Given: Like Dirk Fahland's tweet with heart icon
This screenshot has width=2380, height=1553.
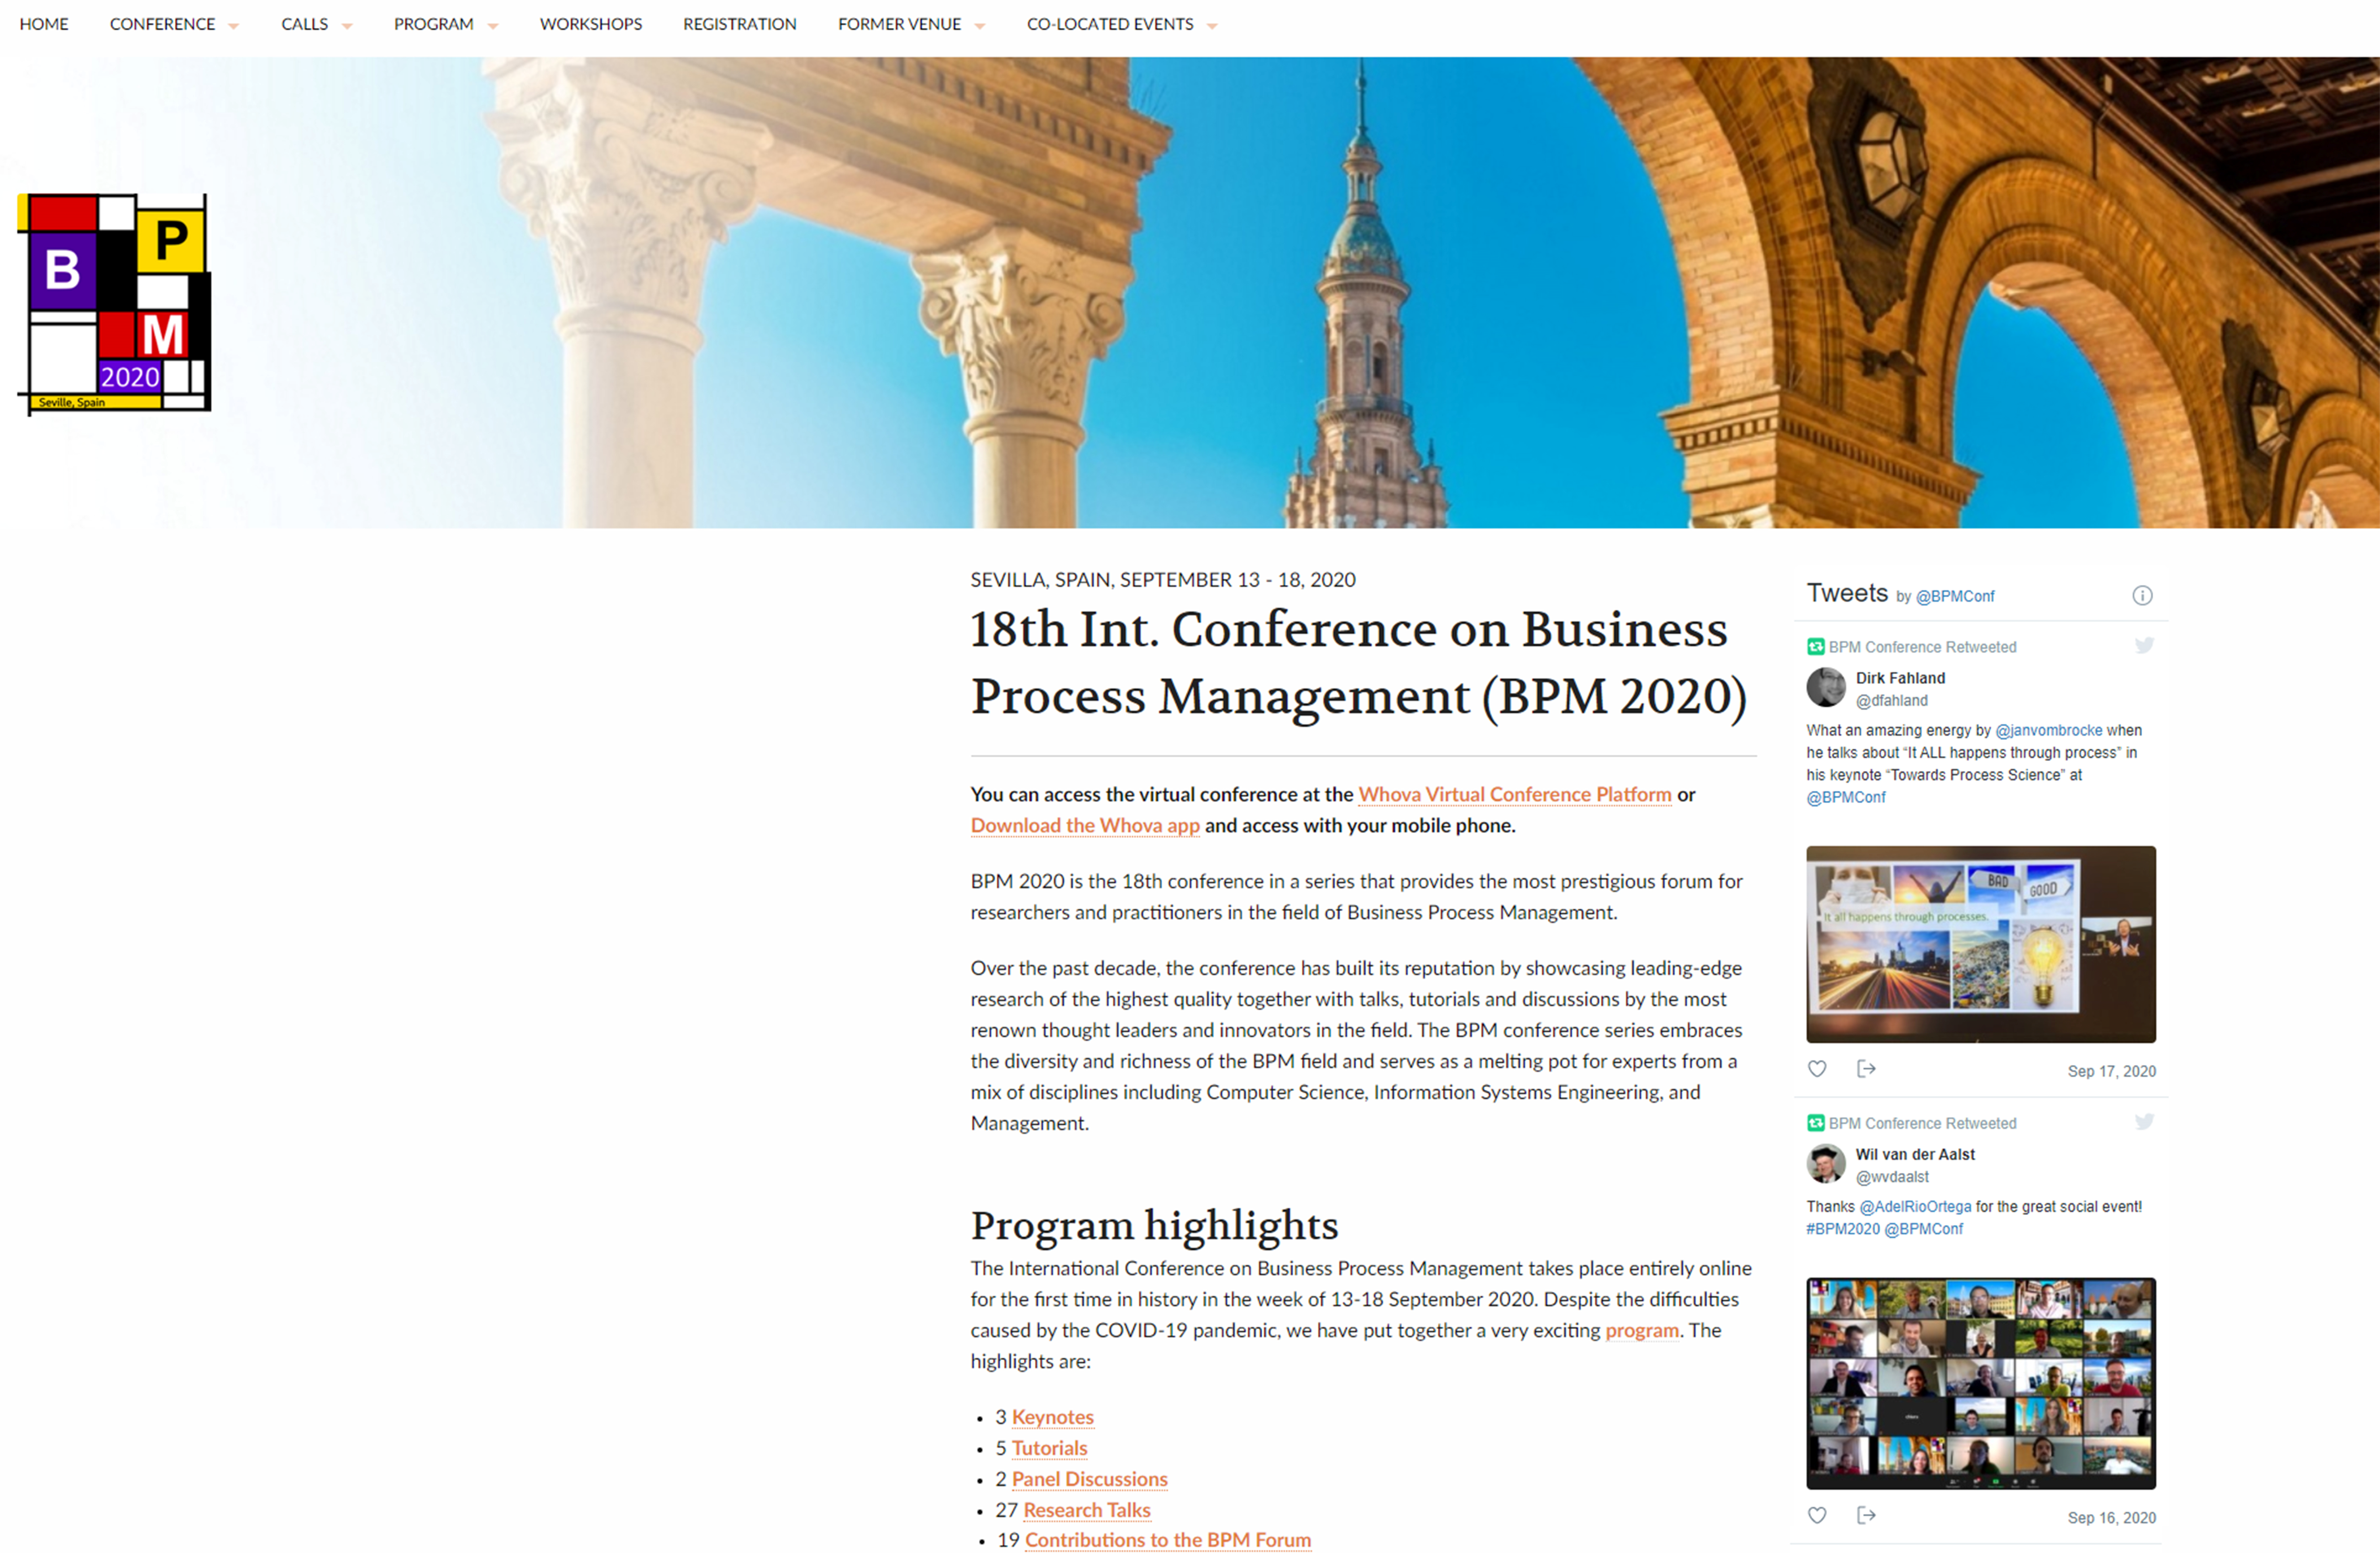Looking at the screenshot, I should click(x=1817, y=1069).
